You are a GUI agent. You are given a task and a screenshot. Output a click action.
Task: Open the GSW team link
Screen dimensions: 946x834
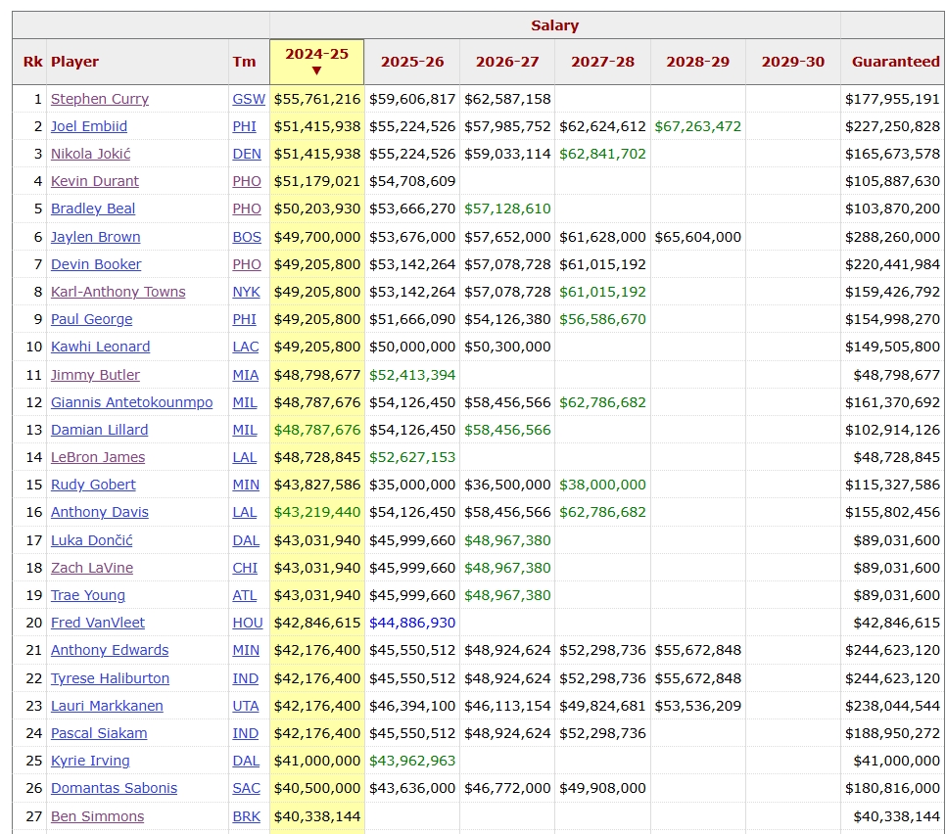point(248,99)
